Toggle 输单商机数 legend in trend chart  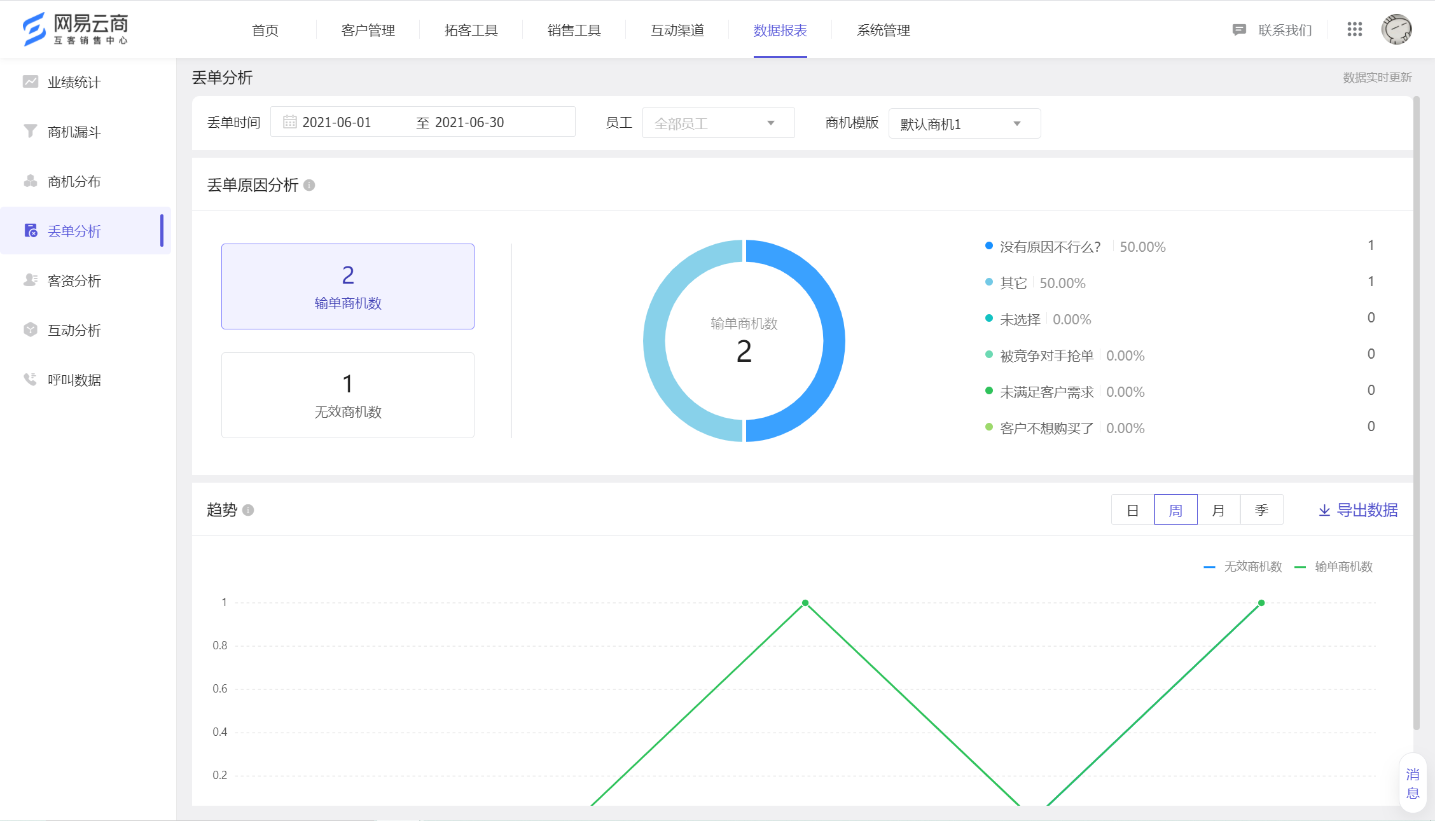(1334, 567)
